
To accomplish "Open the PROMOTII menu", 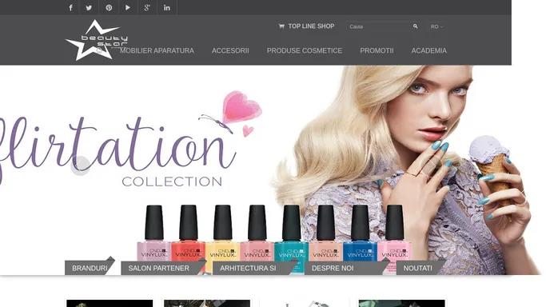I will (x=377, y=51).
